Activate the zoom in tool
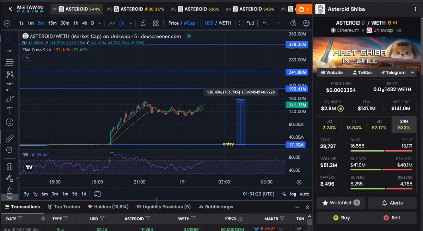Viewport: 423px width, 231px height. click(10, 150)
